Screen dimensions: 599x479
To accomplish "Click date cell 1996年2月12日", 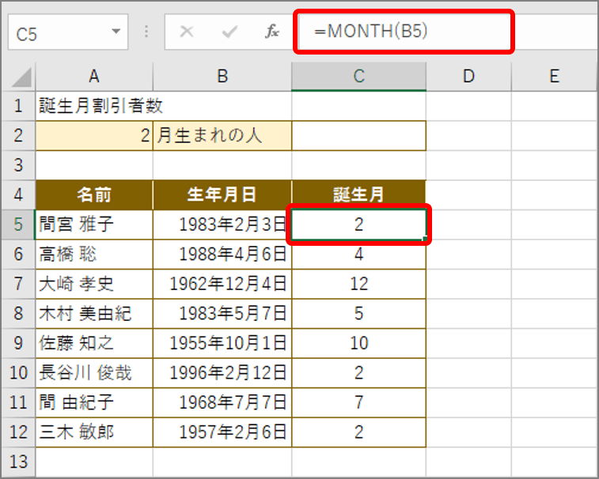I will point(222,373).
